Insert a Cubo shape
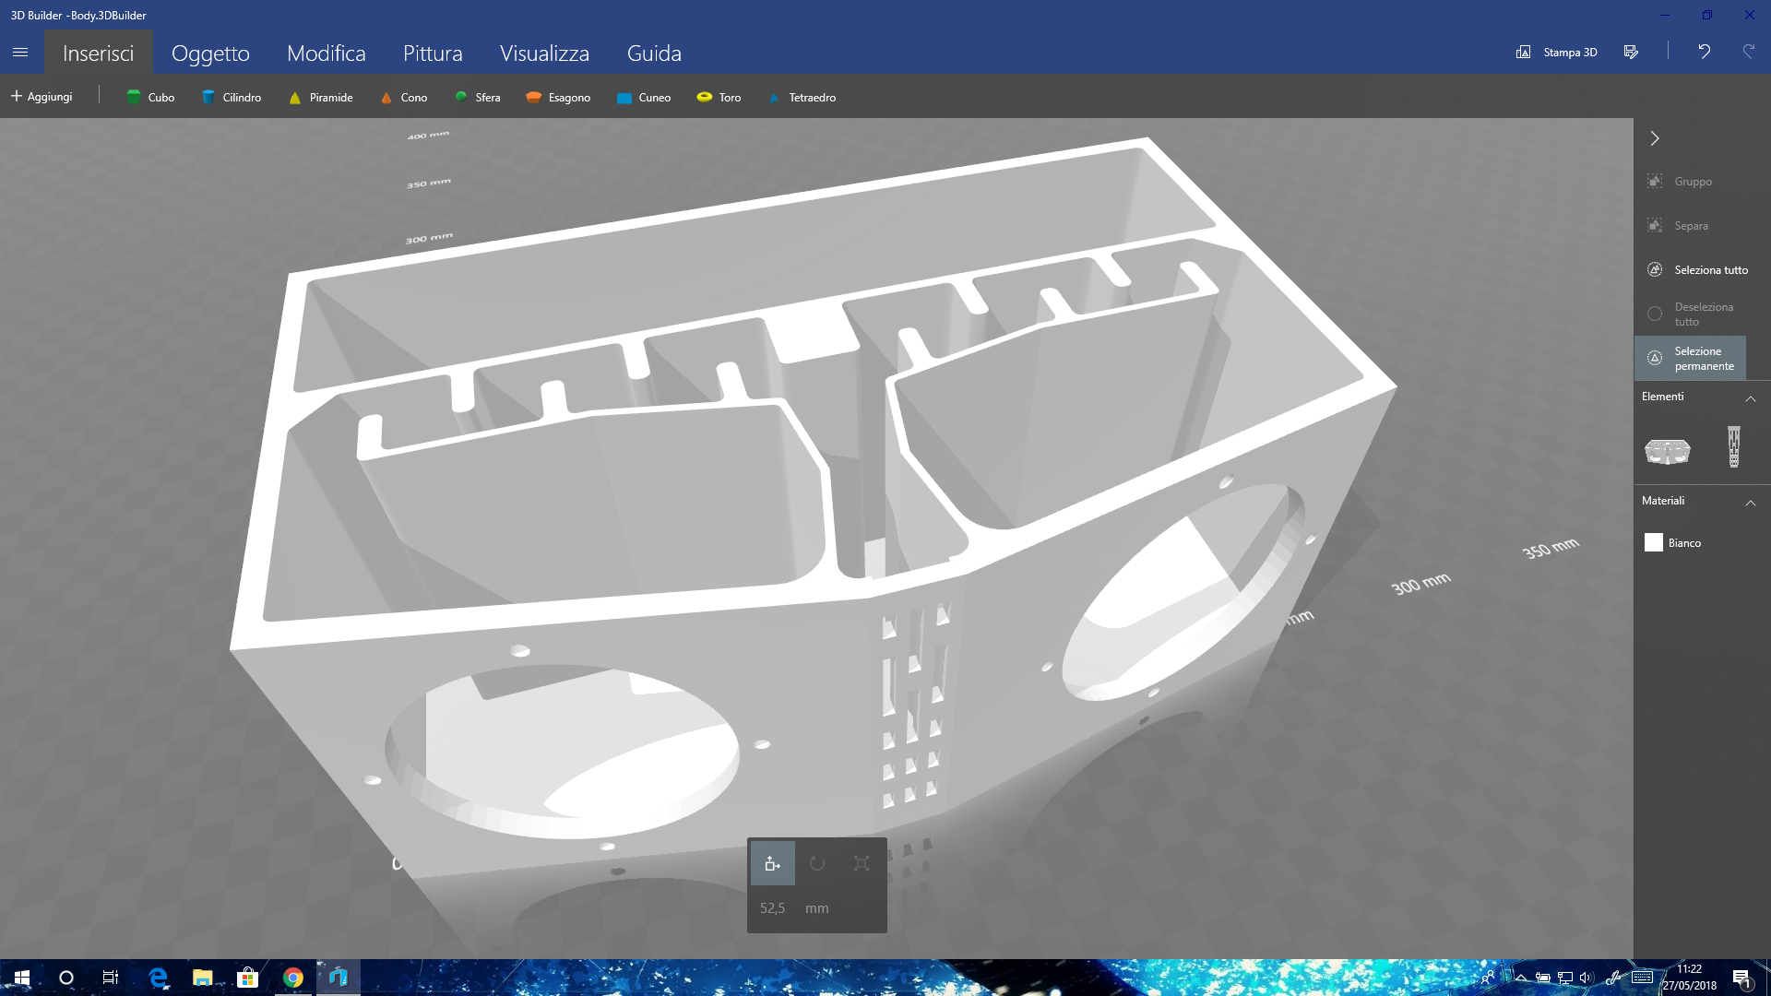Viewport: 1771px width, 996px height. click(149, 97)
